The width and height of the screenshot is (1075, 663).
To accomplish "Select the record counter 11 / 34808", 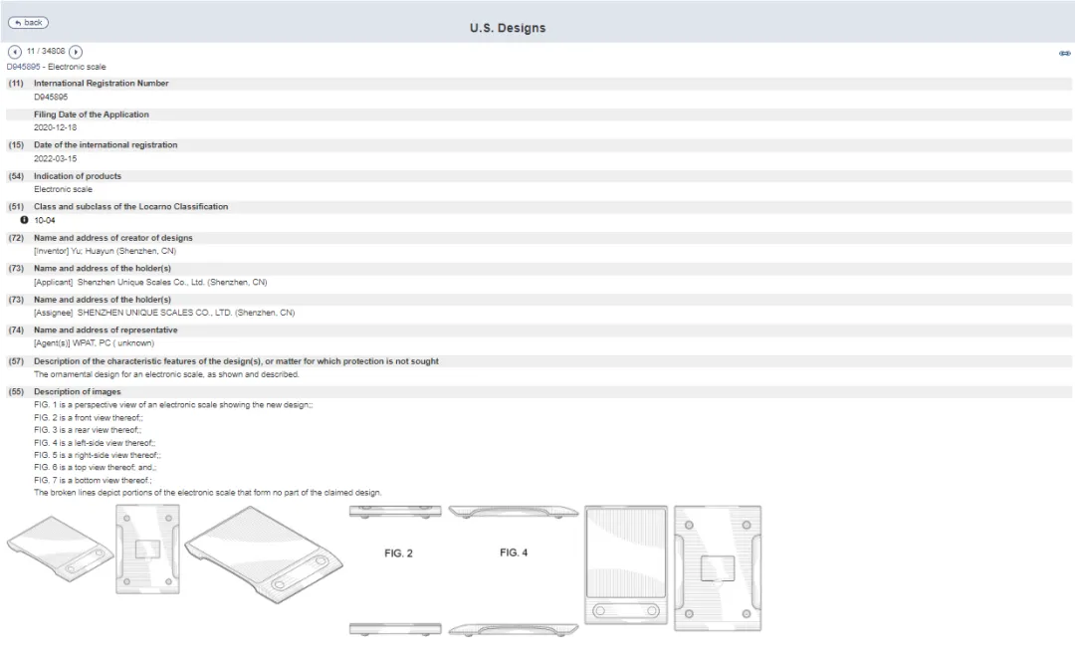I will click(46, 52).
